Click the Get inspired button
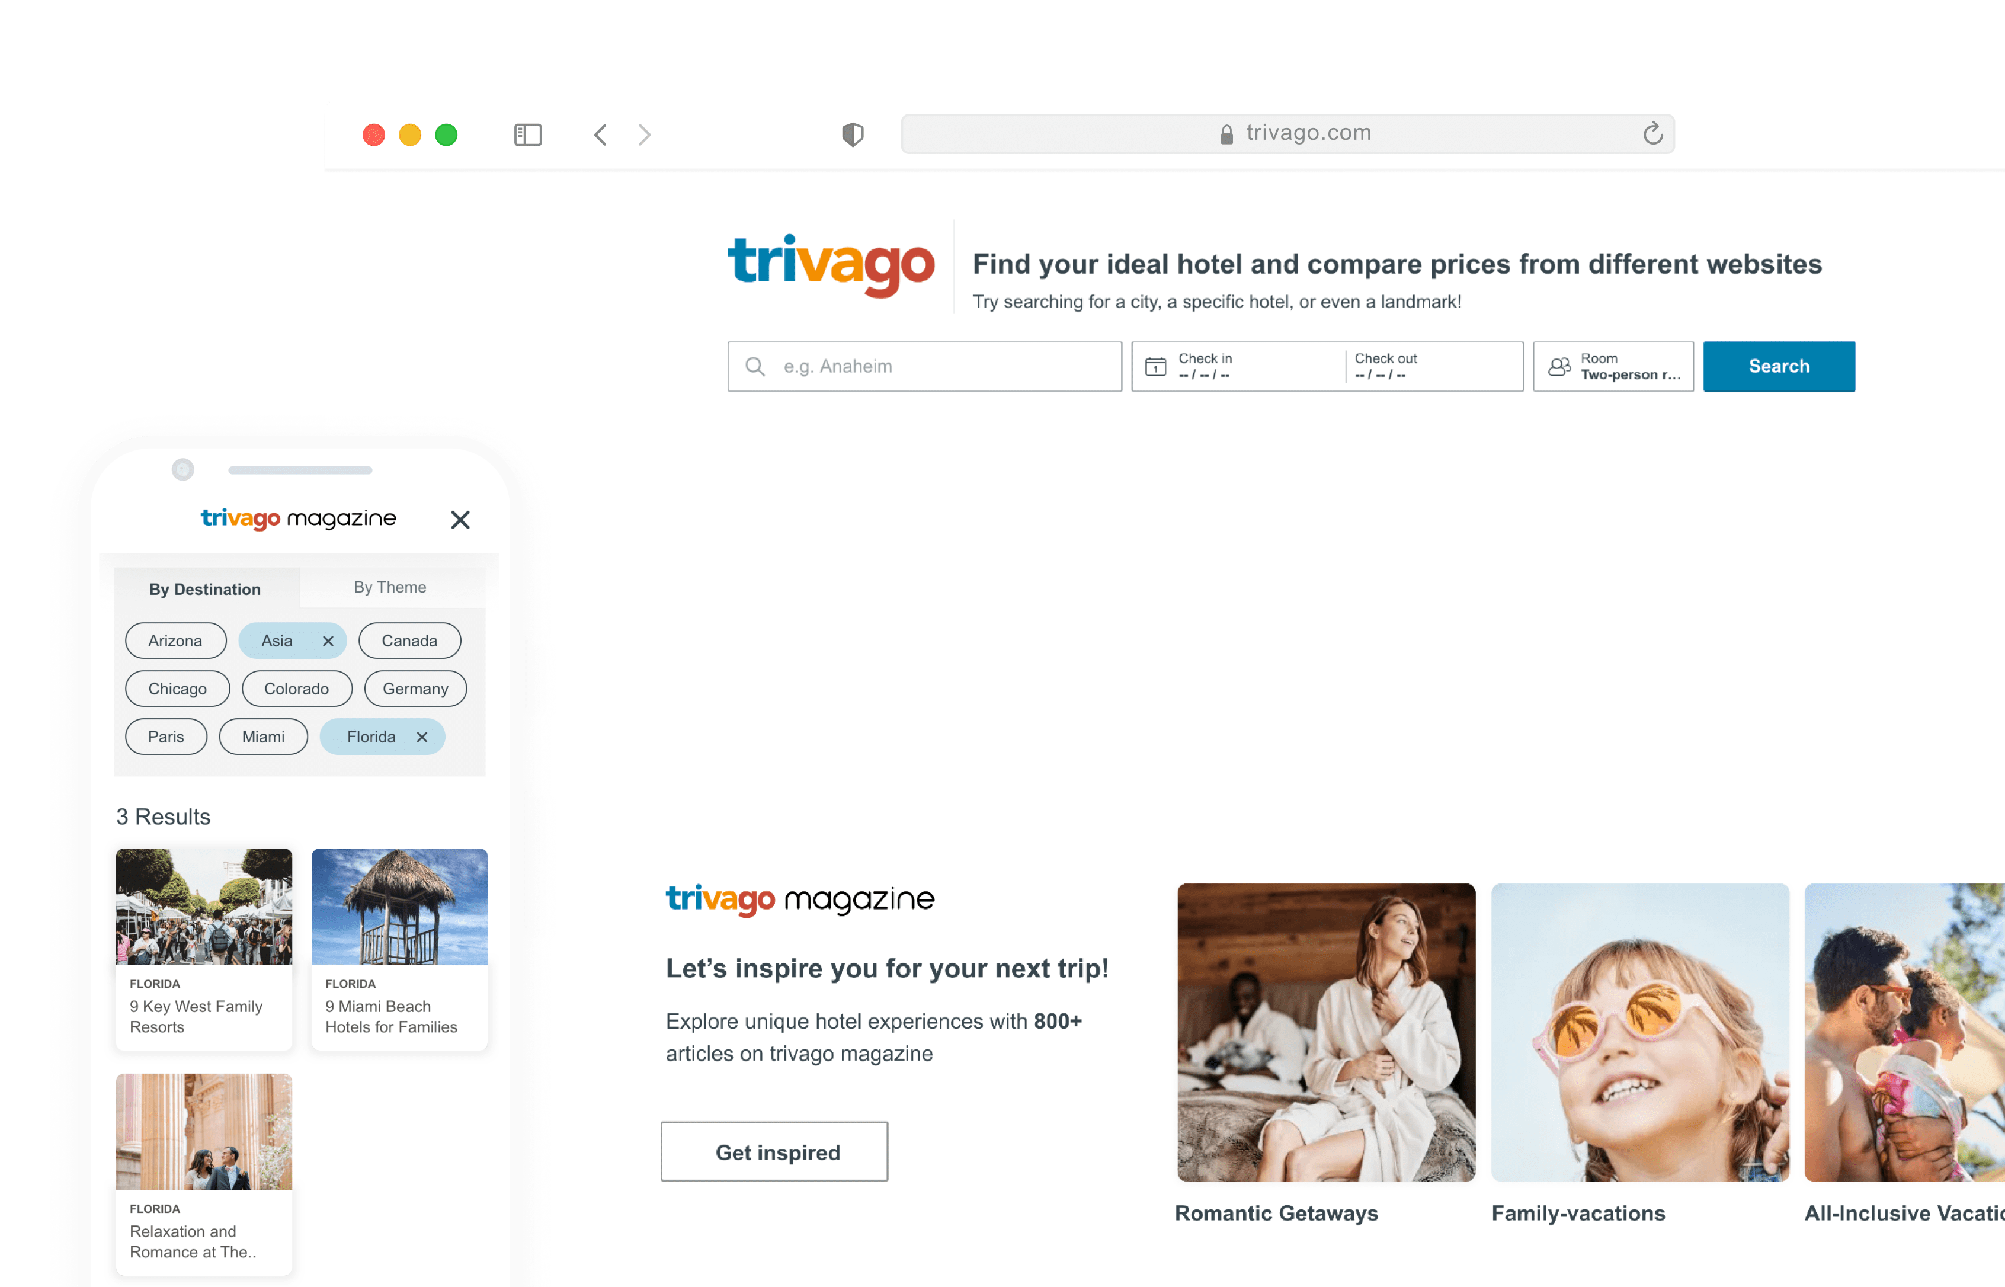2005x1287 pixels. [774, 1152]
